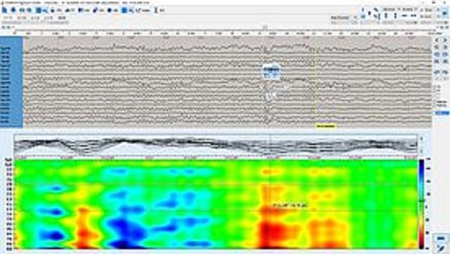The image size is (450, 254).
Task: Click the next-page right arrow beside the EEG traces
Action: 445,40
